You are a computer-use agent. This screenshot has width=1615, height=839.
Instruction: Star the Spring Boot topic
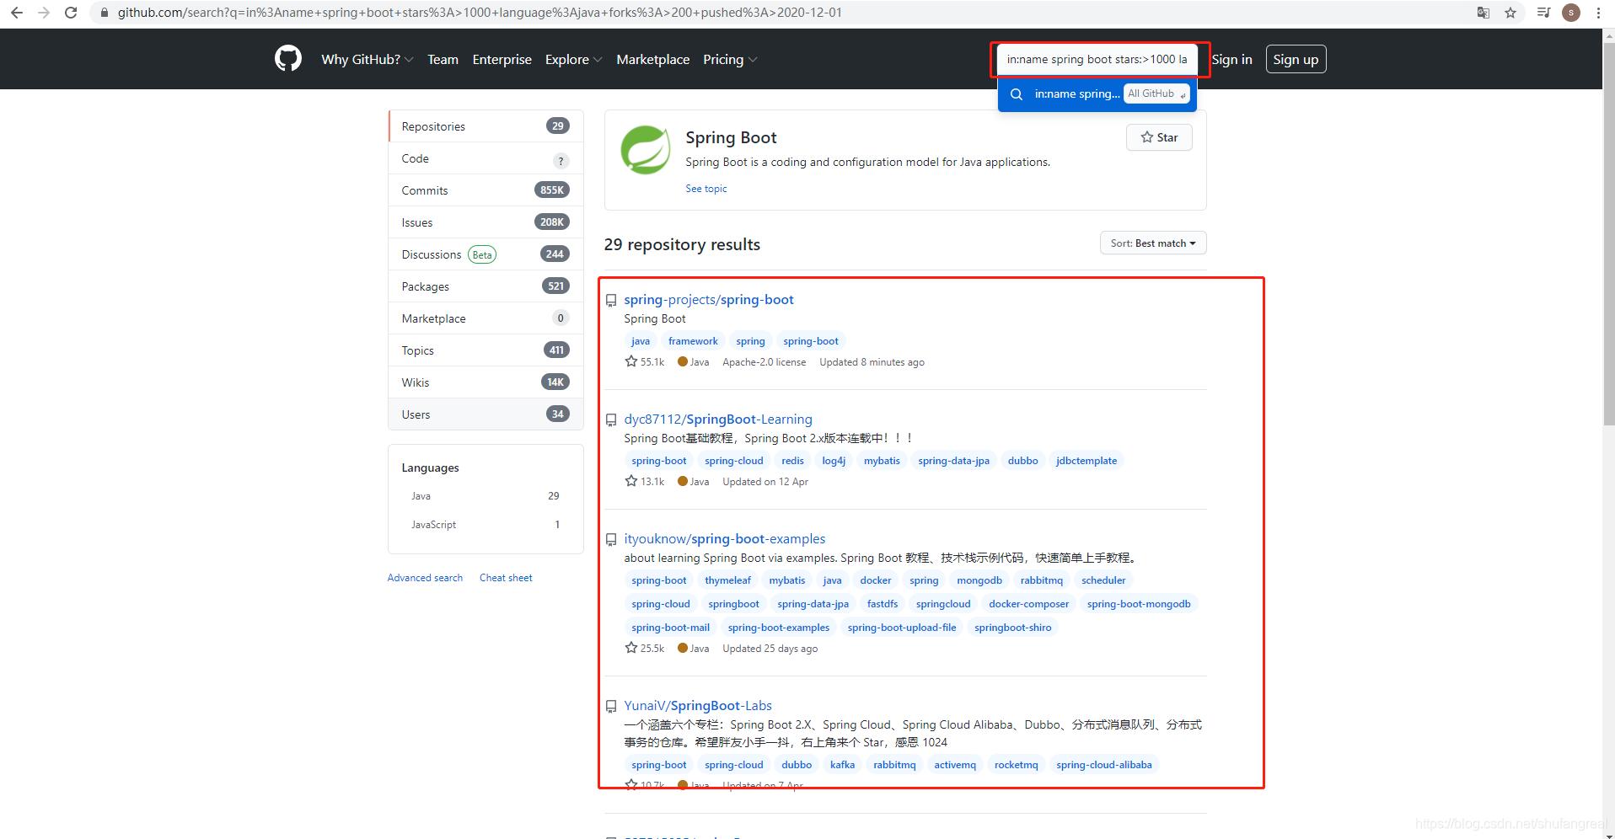coord(1159,137)
